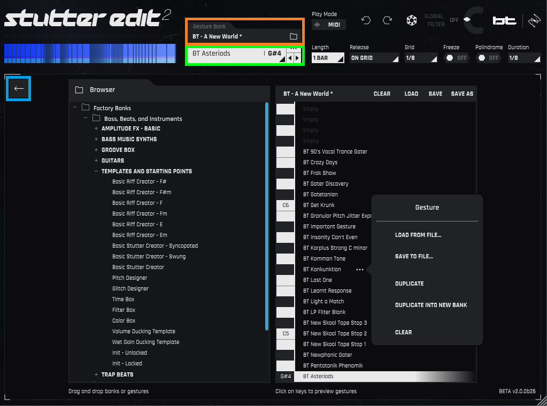Toggle the Palindrome switch
The image size is (547, 406).
488,58
